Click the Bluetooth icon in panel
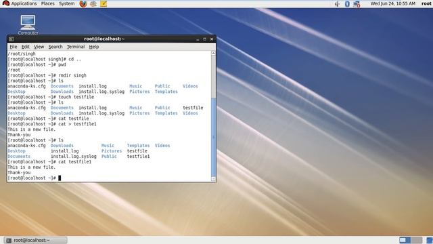The width and height of the screenshot is (433, 244). click(x=347, y=3)
